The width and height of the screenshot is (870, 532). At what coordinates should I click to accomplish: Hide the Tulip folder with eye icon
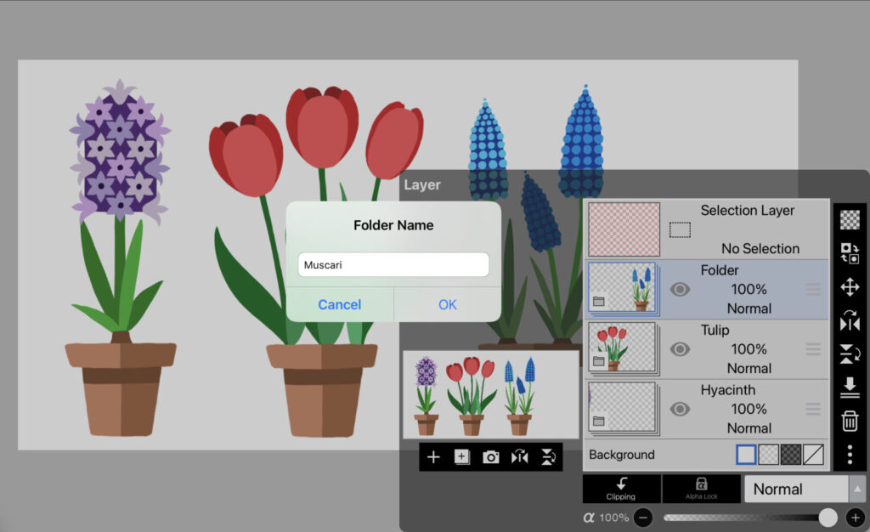pos(680,349)
